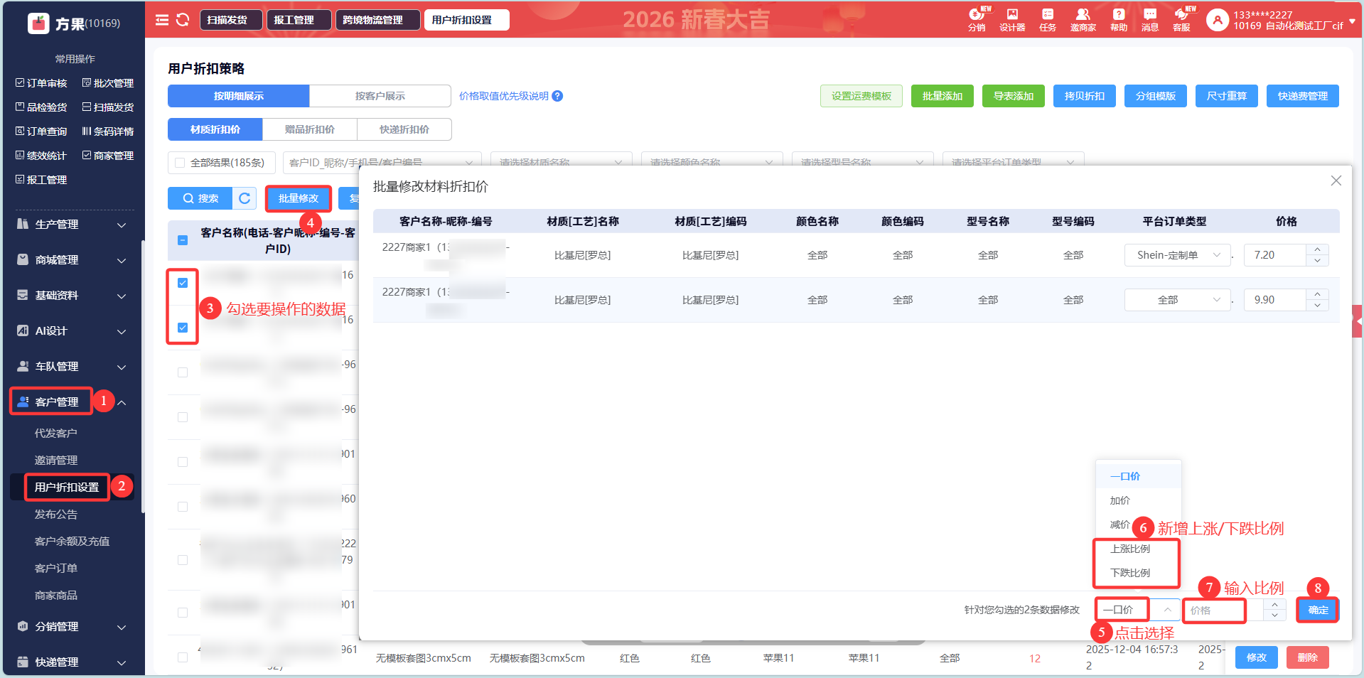Image resolution: width=1364 pixels, height=678 pixels.
Task: Open the 任务 tasks icon
Action: [1048, 20]
